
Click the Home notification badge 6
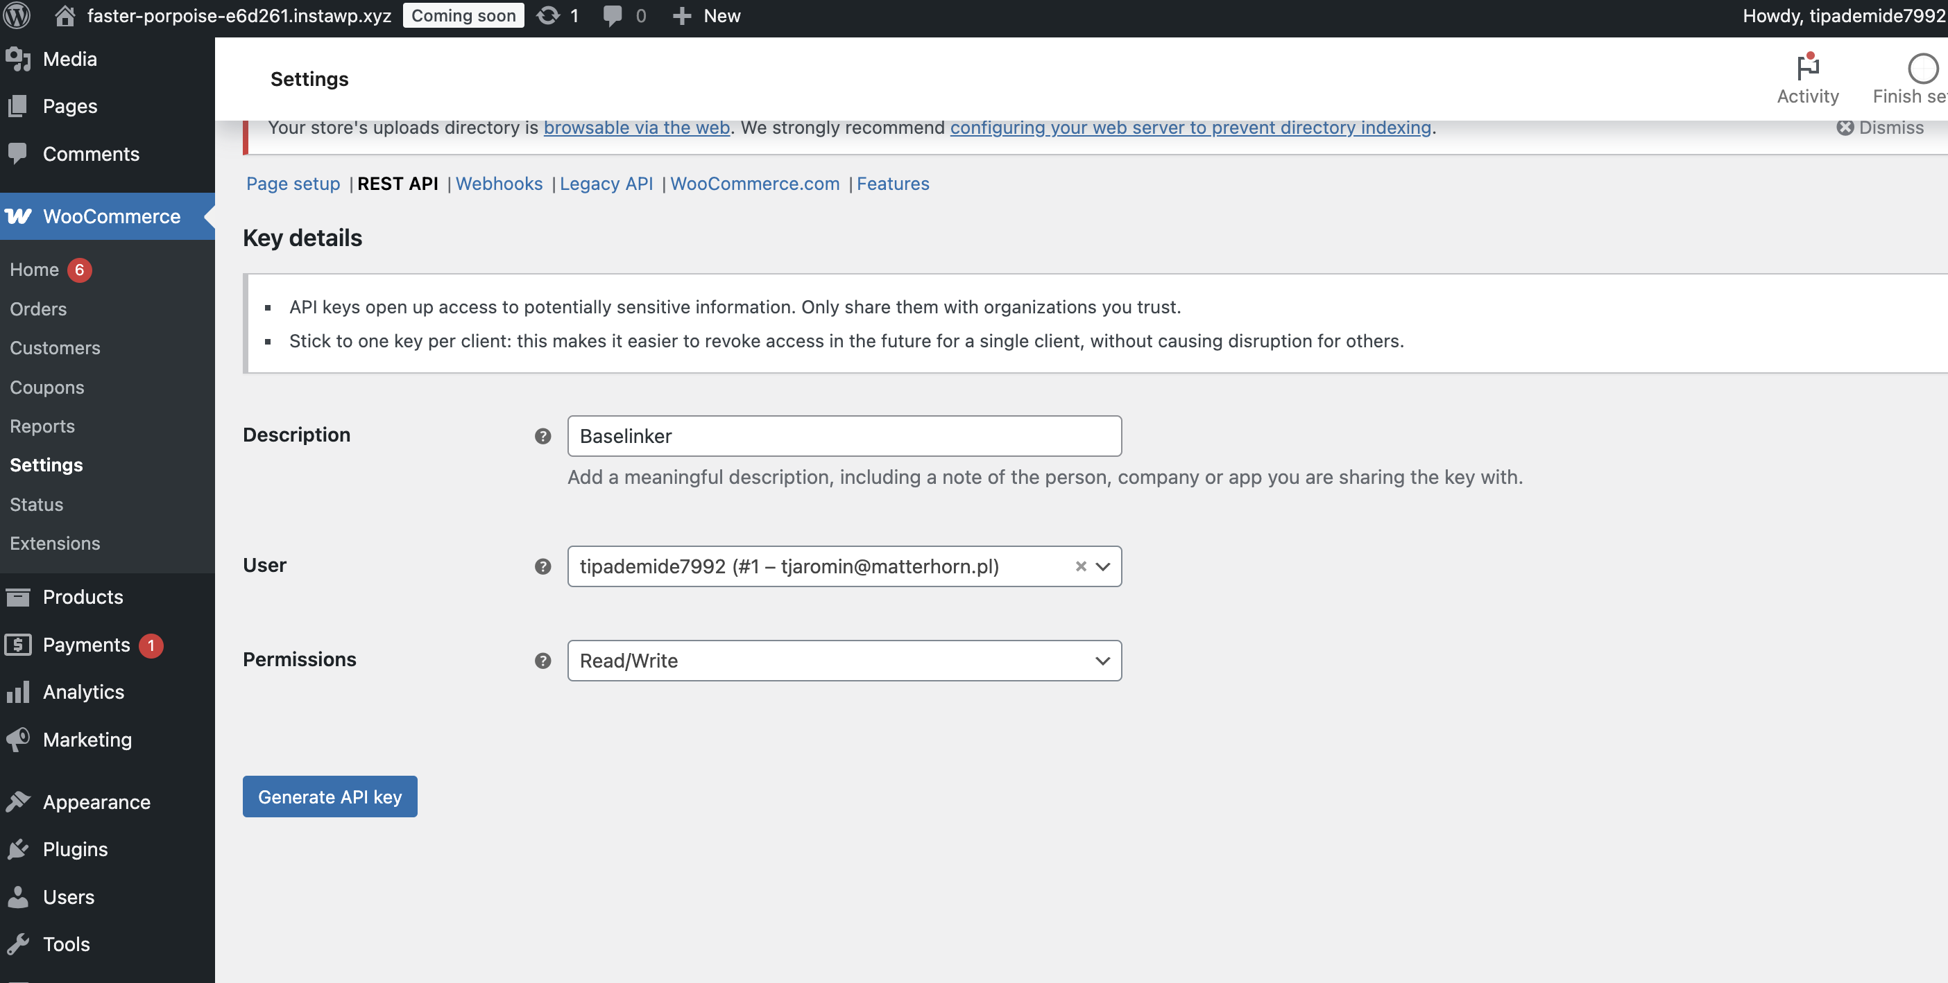(79, 270)
